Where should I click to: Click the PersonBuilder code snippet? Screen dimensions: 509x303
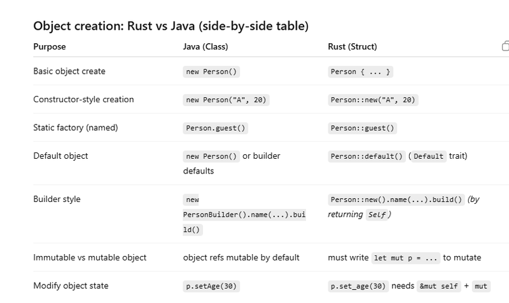(x=244, y=215)
